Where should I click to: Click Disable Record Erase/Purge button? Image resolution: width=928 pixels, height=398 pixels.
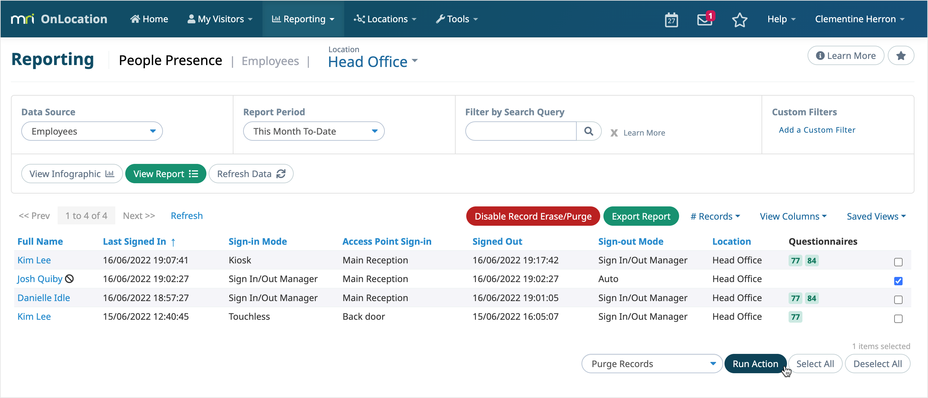pos(533,216)
